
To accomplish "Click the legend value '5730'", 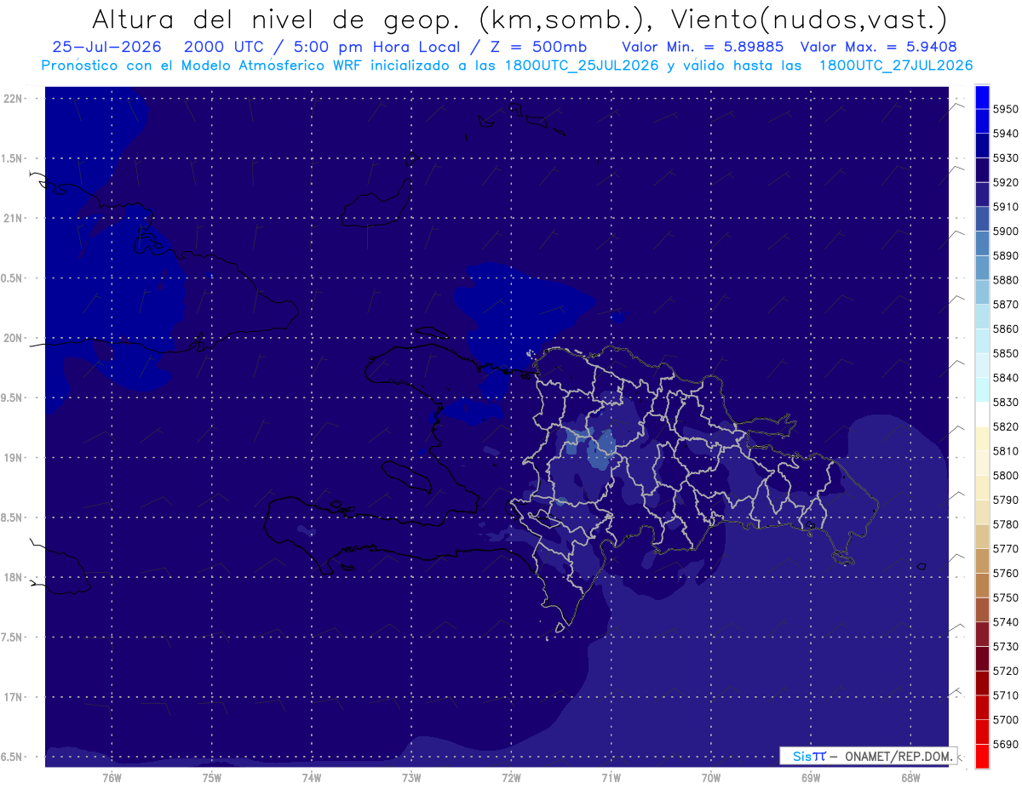I will pos(1006,646).
